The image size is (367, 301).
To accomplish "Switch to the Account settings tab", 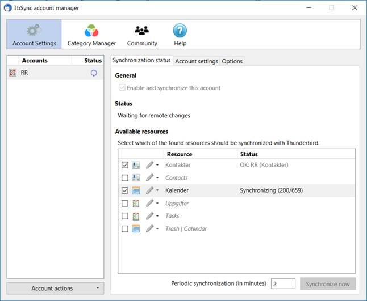I will pyautogui.click(x=197, y=61).
